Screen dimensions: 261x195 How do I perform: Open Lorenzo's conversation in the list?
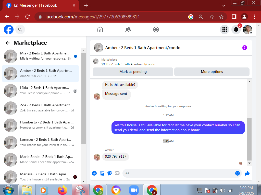click(x=41, y=142)
